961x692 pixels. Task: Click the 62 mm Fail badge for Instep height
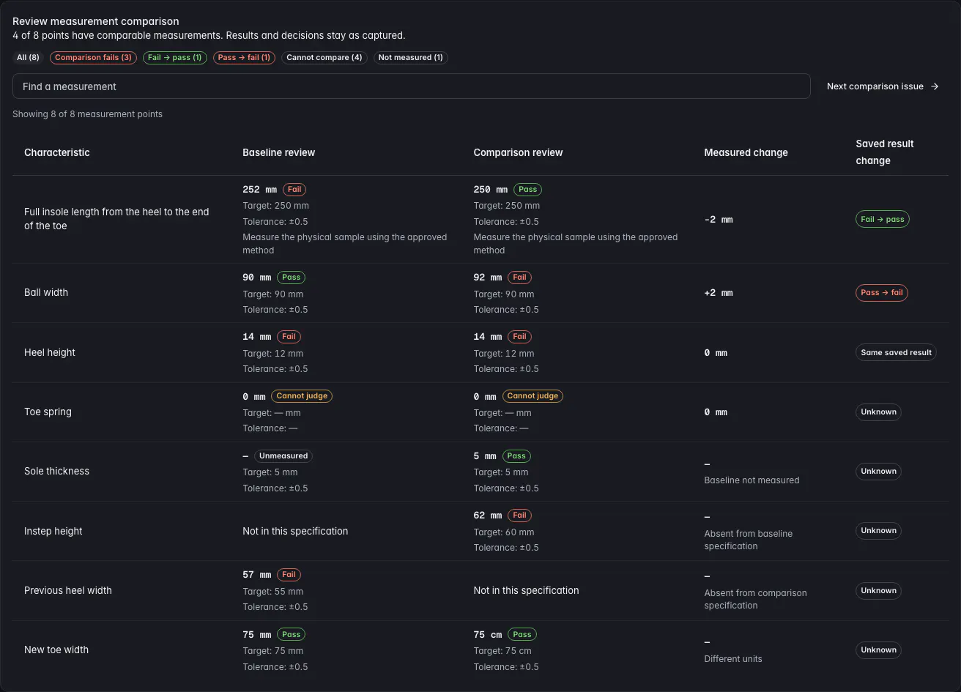coord(519,515)
